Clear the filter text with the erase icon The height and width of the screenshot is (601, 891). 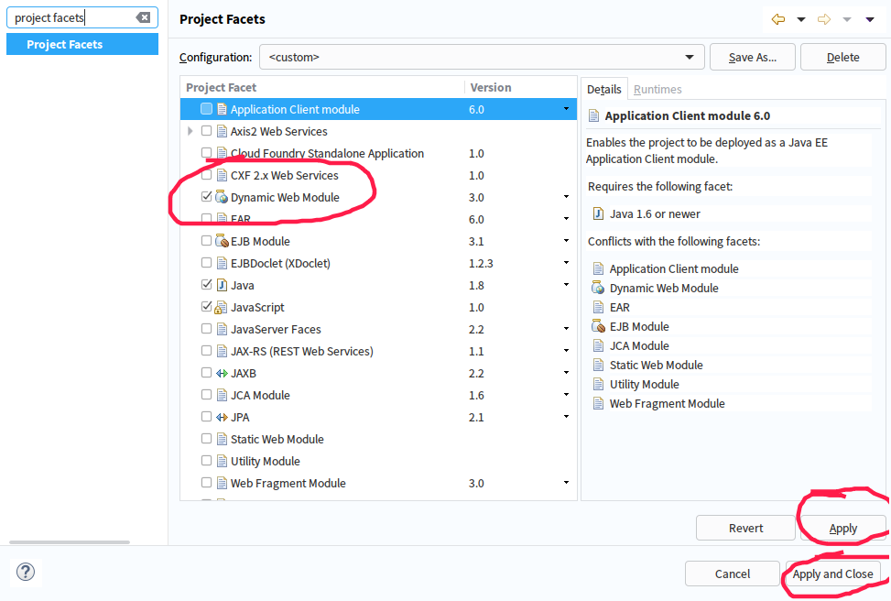pos(143,17)
